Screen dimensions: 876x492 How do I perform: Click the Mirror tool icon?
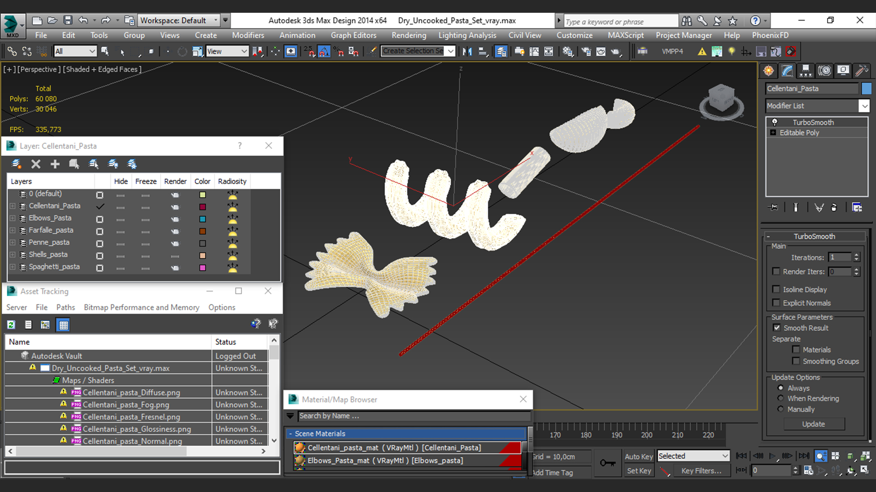pos(467,51)
